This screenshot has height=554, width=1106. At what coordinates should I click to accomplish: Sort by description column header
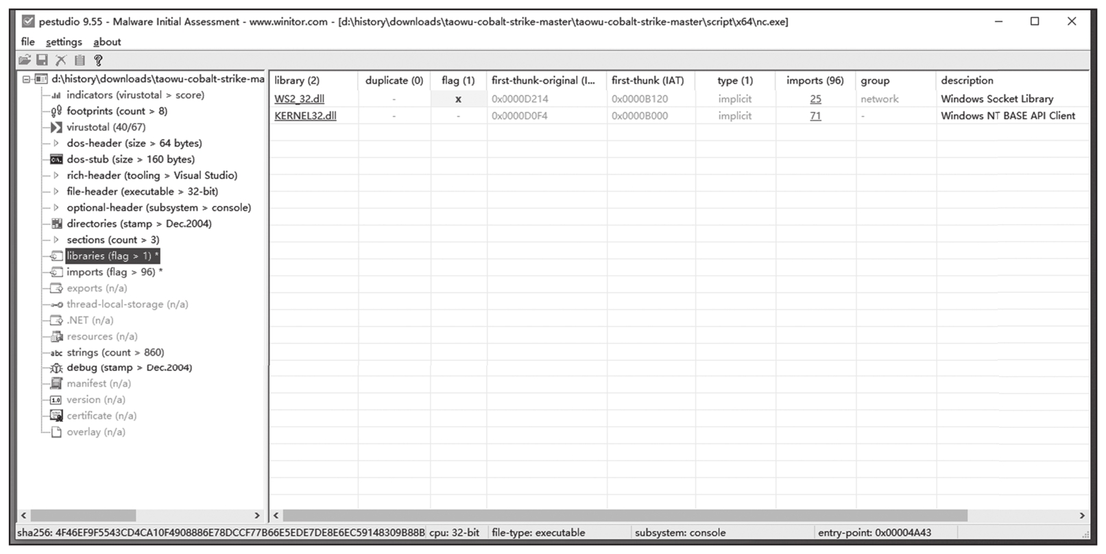pyautogui.click(x=1012, y=80)
